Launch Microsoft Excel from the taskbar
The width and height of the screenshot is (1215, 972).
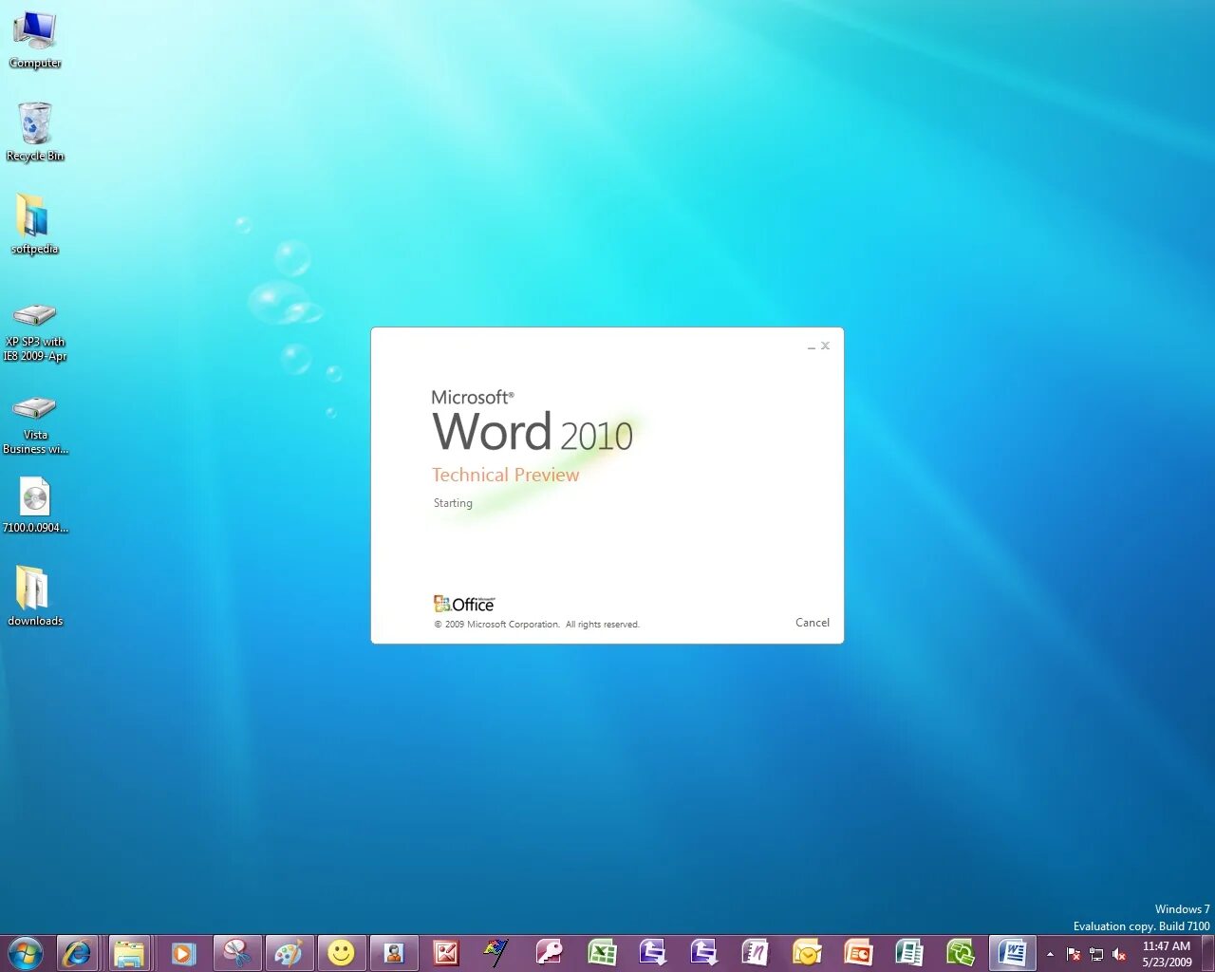(x=601, y=952)
